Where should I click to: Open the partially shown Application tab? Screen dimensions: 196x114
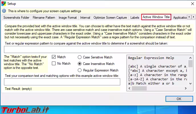[180, 18]
